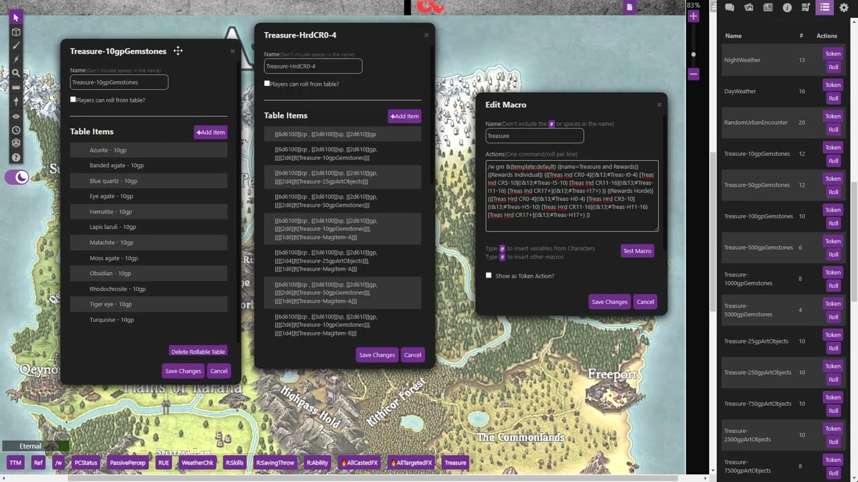This screenshot has width=858, height=482.
Task: Adjust the zoom slider handle
Action: 693,54
